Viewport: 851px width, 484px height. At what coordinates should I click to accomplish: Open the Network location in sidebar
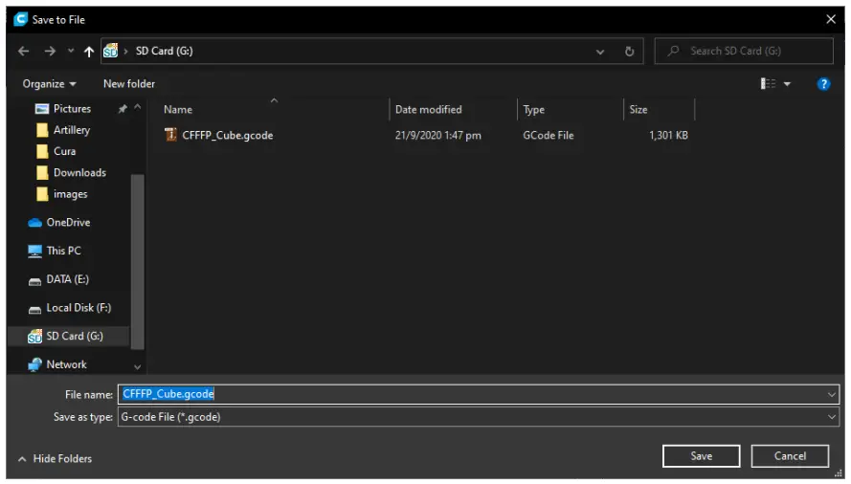(66, 364)
